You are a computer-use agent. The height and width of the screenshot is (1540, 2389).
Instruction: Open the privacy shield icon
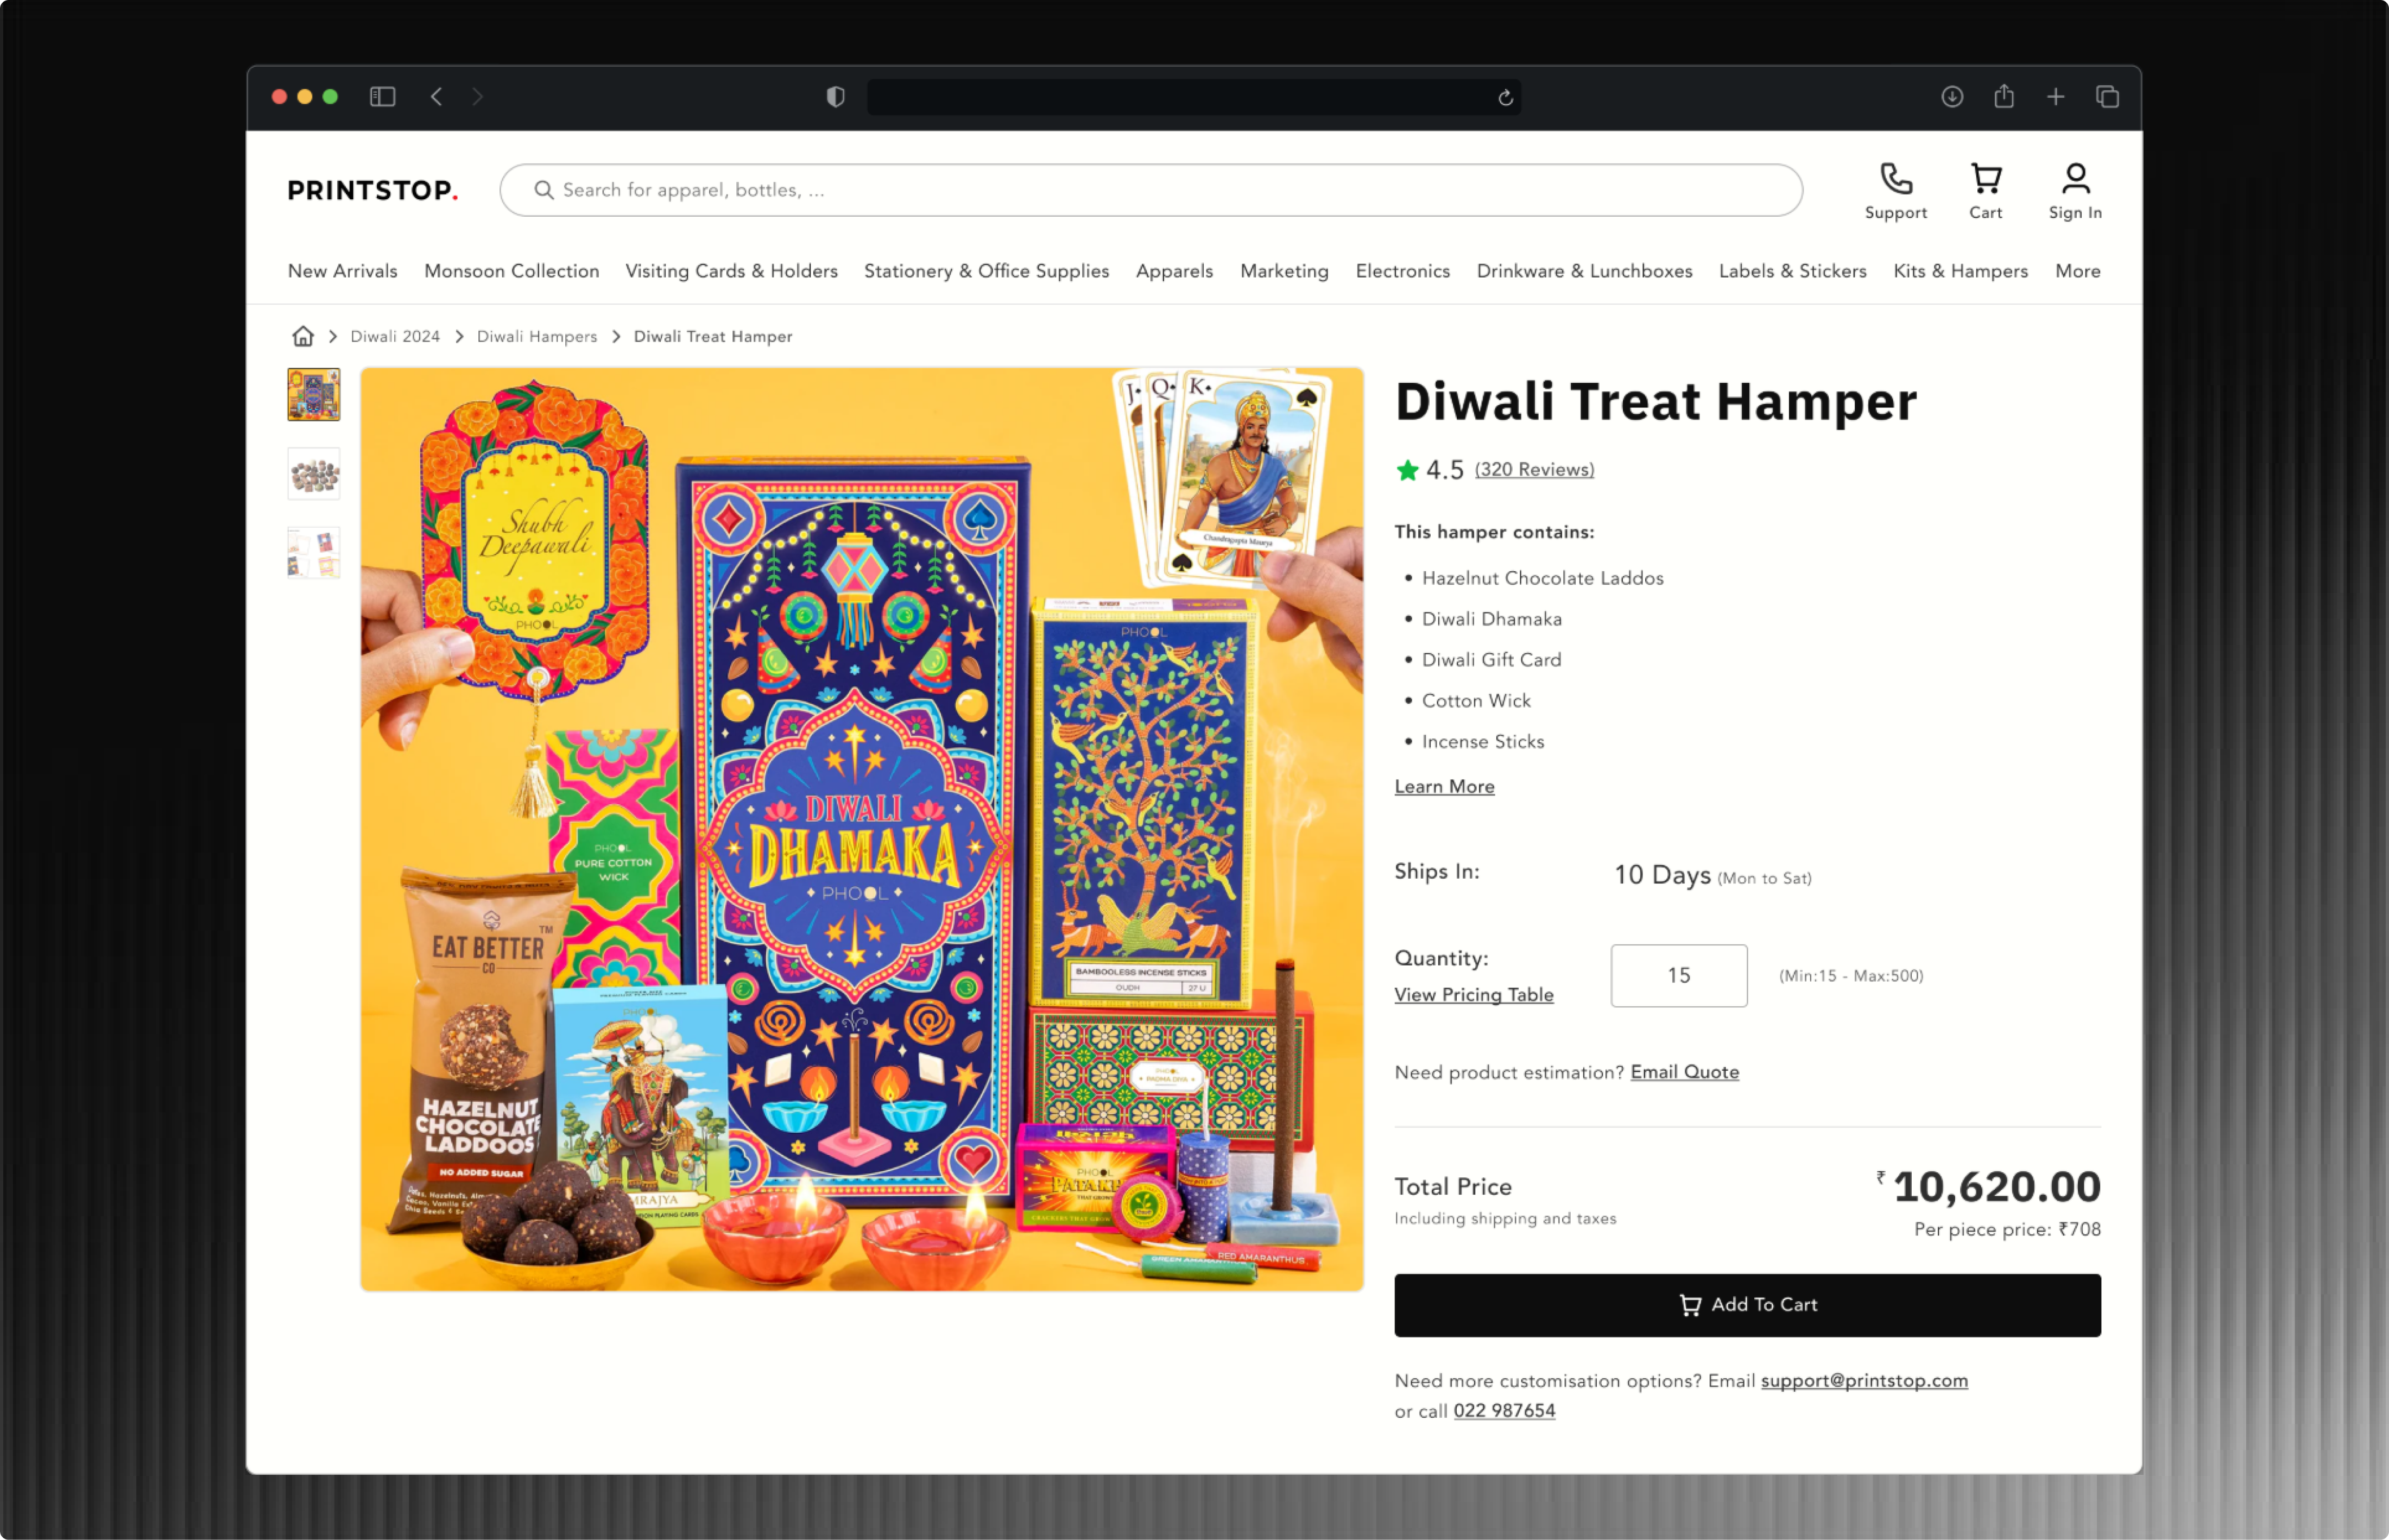point(836,97)
